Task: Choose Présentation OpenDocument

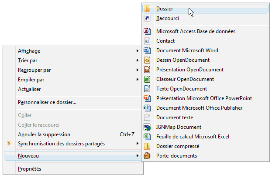Action: [x=205, y=70]
